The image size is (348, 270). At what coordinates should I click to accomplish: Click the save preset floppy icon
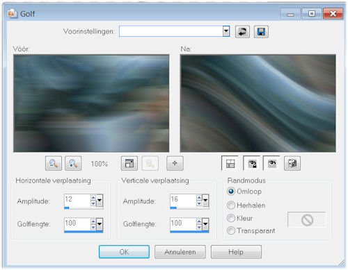pyautogui.click(x=261, y=32)
